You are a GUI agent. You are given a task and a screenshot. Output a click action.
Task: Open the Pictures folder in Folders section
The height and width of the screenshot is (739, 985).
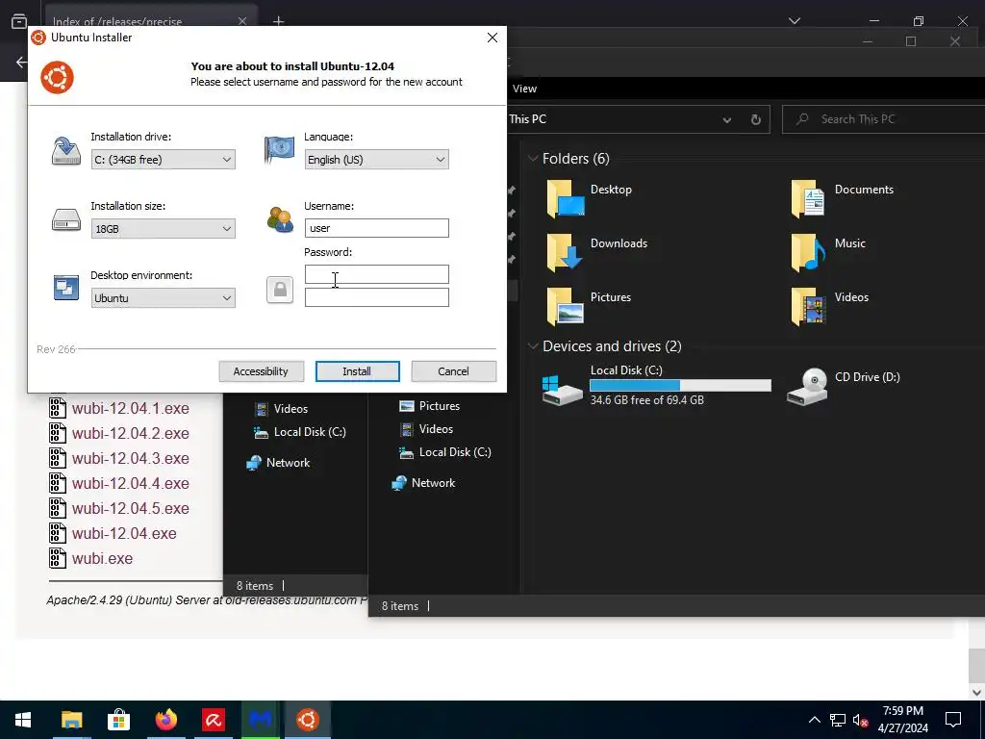(x=590, y=305)
